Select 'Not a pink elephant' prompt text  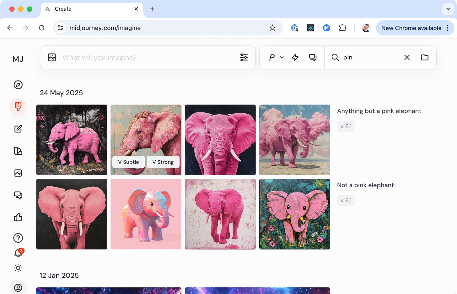pyautogui.click(x=365, y=185)
